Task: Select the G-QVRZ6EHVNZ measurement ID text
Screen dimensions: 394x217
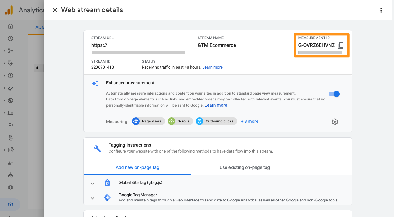Action: coord(316,45)
